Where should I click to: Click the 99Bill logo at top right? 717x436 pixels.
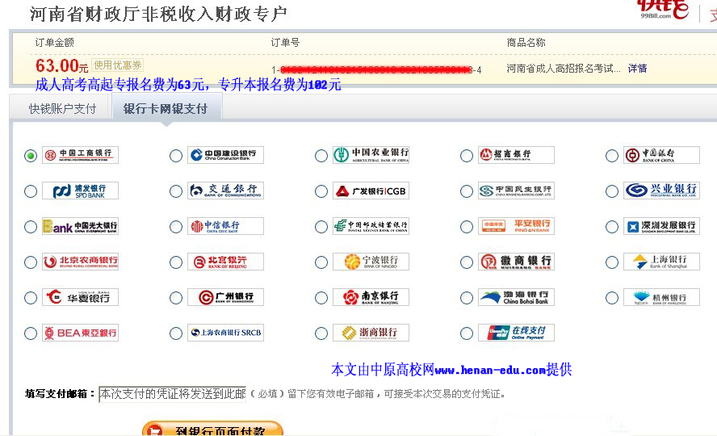[x=663, y=10]
